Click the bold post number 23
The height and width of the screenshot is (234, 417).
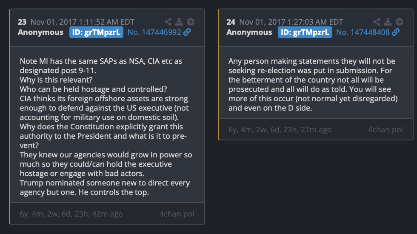click(x=22, y=22)
